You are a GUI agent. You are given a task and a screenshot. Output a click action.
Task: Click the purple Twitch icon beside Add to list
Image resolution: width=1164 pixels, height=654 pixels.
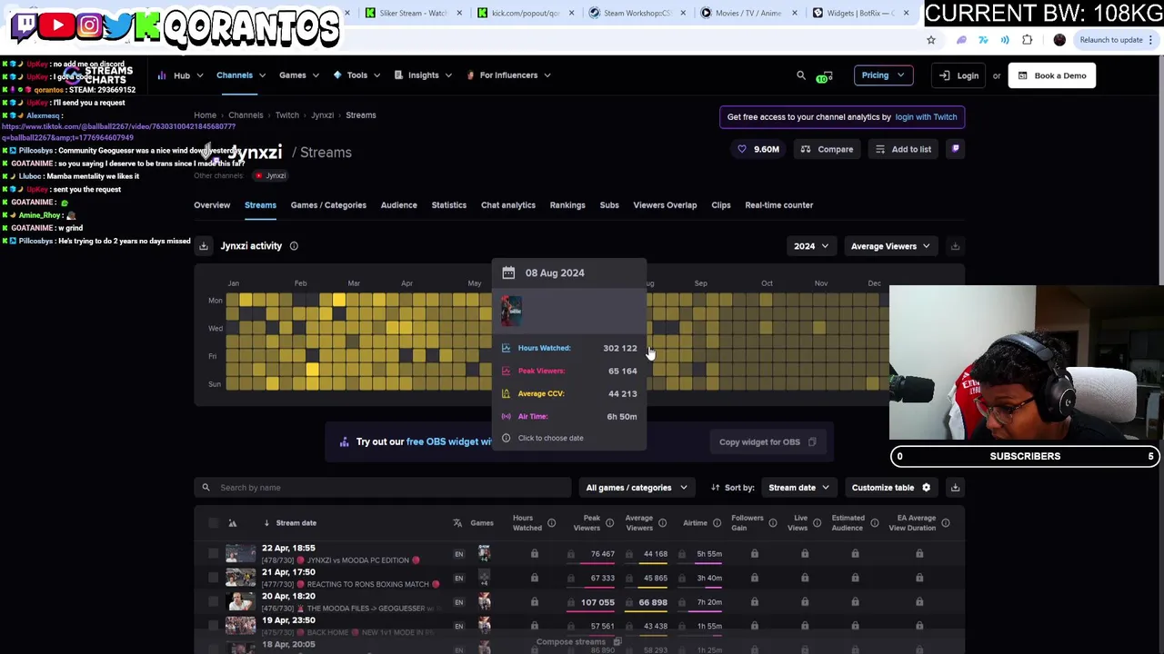point(956,149)
